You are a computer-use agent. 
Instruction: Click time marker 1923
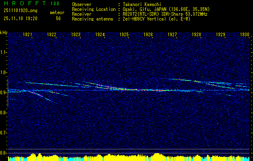coord(76,34)
